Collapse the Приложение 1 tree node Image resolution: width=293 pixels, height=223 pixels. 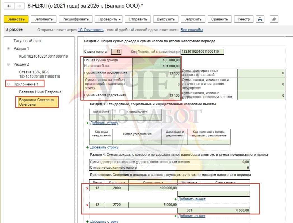[8, 84]
